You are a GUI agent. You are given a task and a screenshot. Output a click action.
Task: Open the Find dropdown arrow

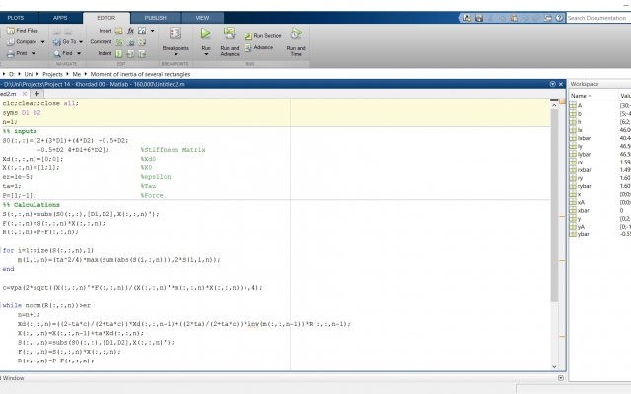click(x=79, y=53)
